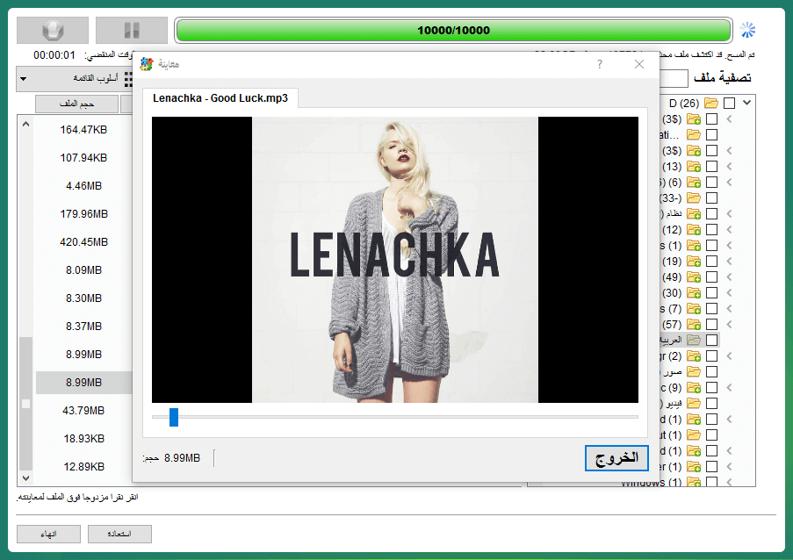Click the stop hand icon button
The height and width of the screenshot is (560, 793).
[x=53, y=31]
